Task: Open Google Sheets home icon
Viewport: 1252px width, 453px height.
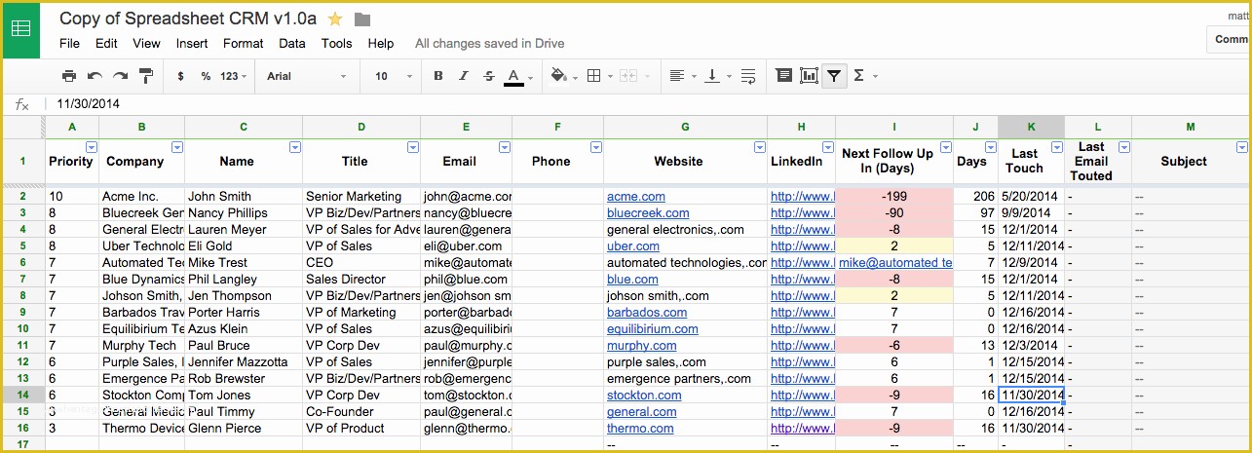Action: [x=20, y=30]
